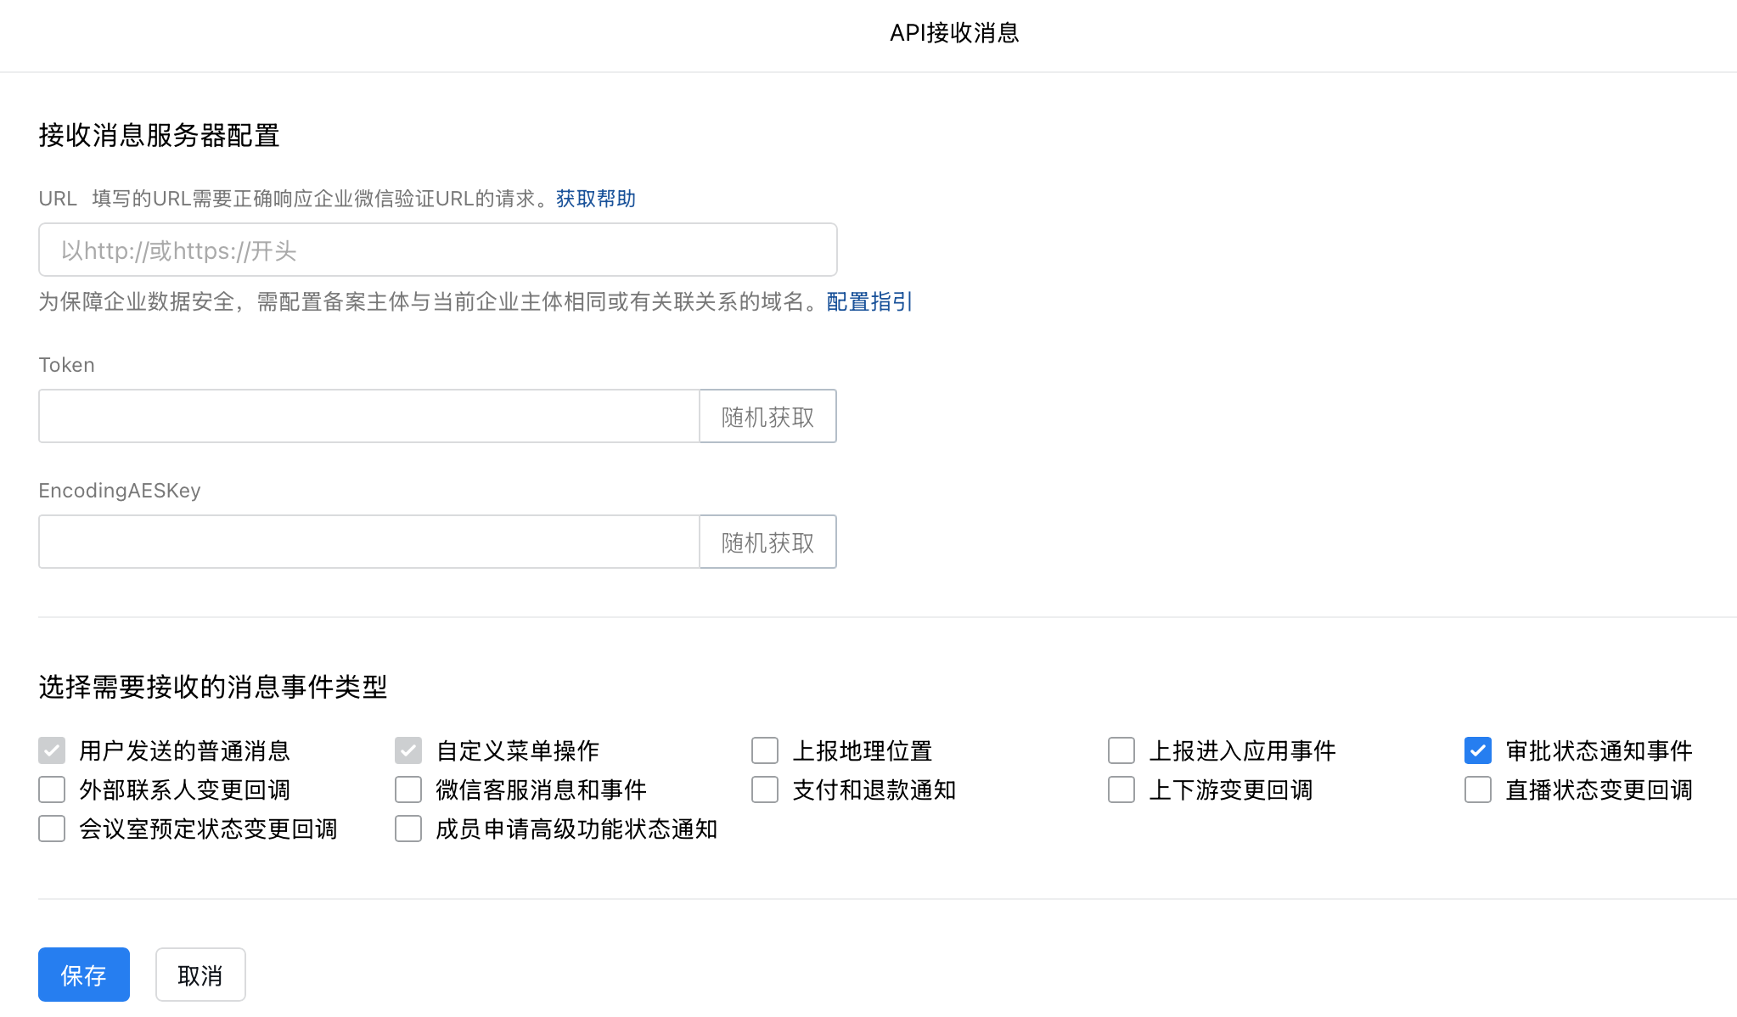Click the blue 保存 save button
This screenshot has height=1017, width=1737.
tap(84, 975)
